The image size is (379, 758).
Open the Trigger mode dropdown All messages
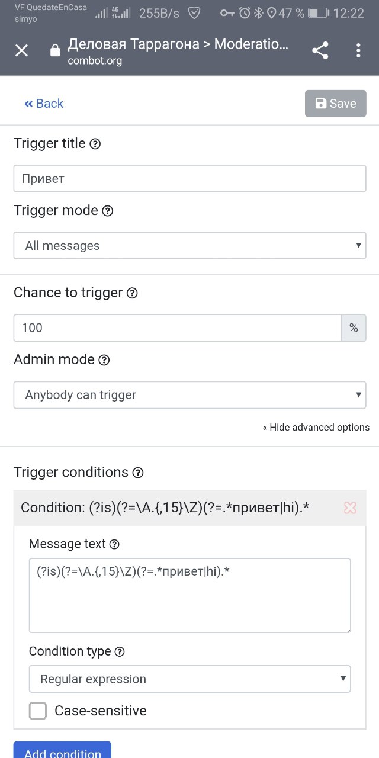pos(189,245)
